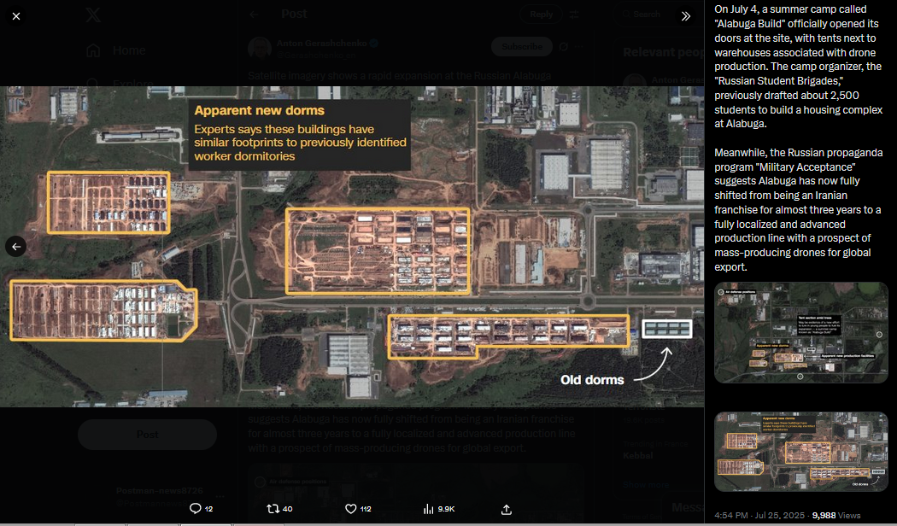Close the image viewer with the X icon
Viewport: 897px width, 526px height.
(x=16, y=16)
